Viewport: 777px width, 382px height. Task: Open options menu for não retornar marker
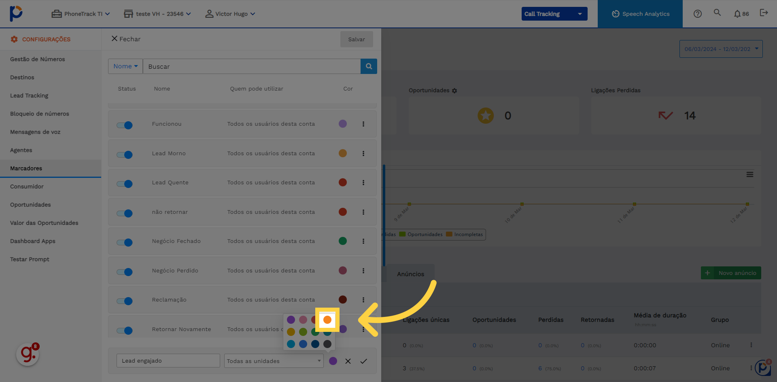(363, 212)
